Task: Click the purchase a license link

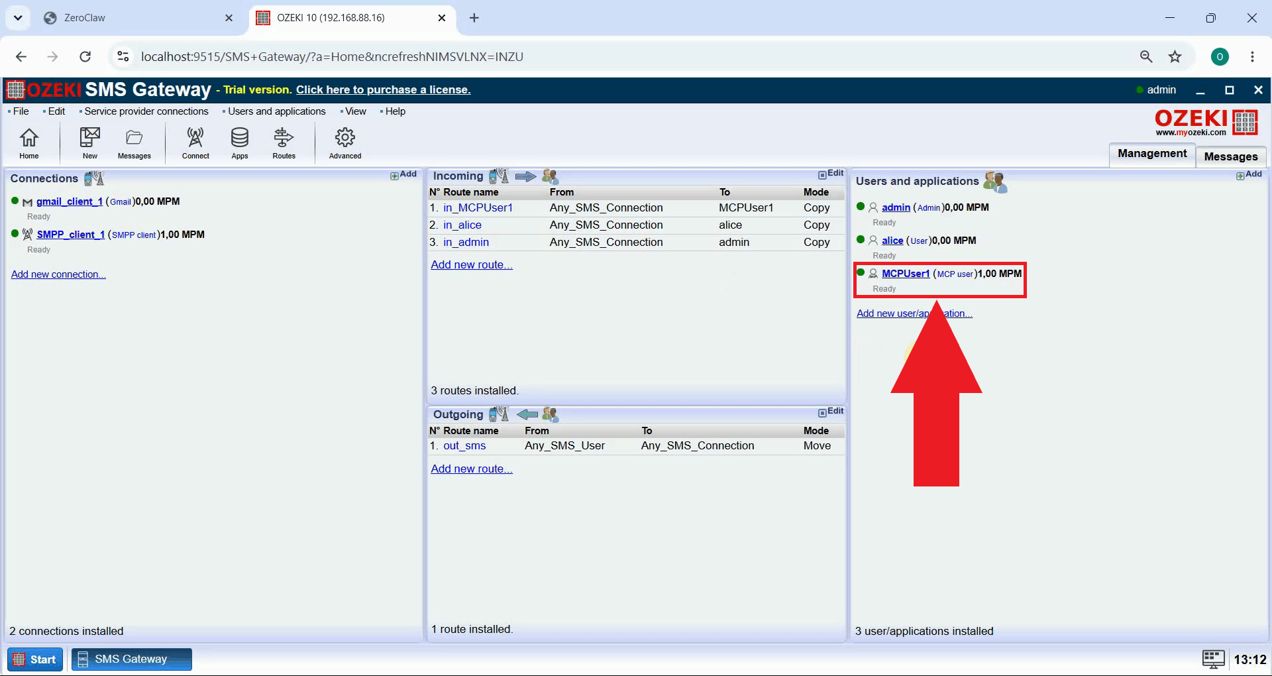Action: [383, 90]
